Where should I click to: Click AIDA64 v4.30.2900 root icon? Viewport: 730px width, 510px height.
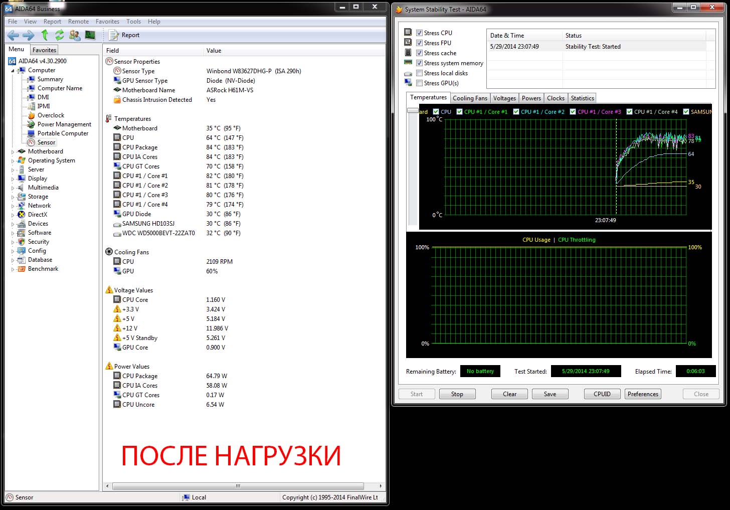pyautogui.click(x=12, y=61)
